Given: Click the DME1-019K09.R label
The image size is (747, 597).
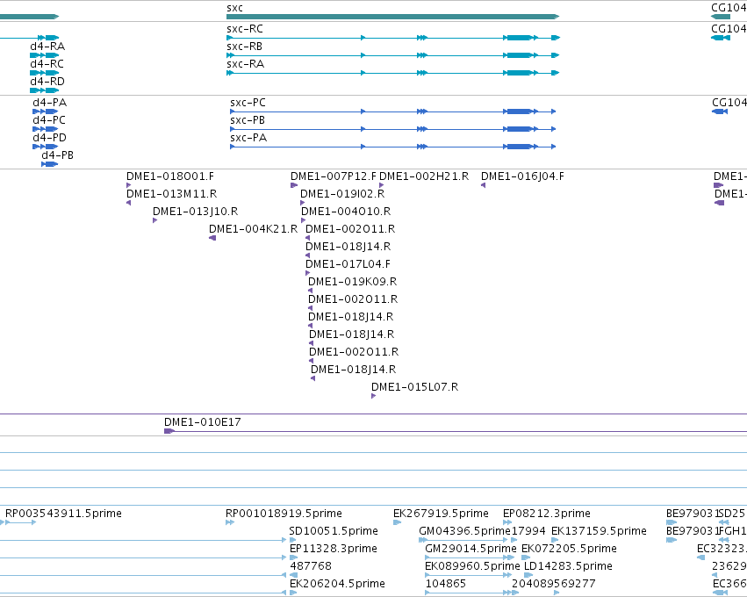Looking at the screenshot, I should pyautogui.click(x=353, y=282).
